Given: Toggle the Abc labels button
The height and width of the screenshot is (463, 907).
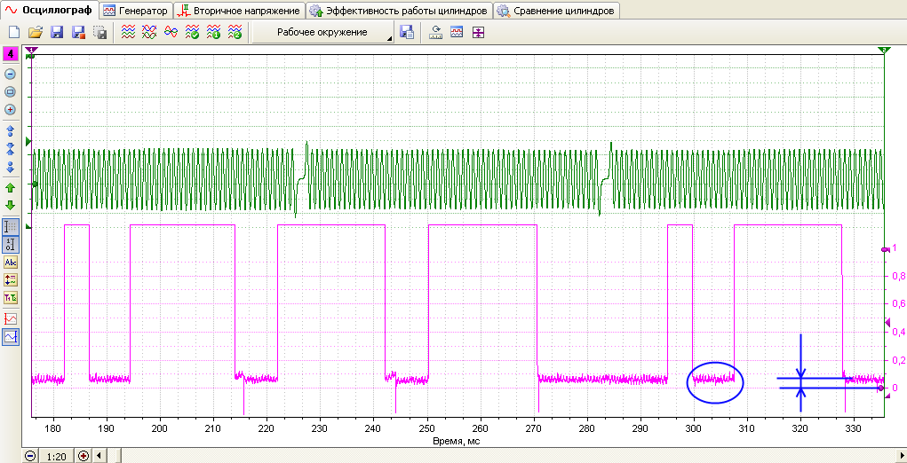Looking at the screenshot, I should click(x=11, y=263).
